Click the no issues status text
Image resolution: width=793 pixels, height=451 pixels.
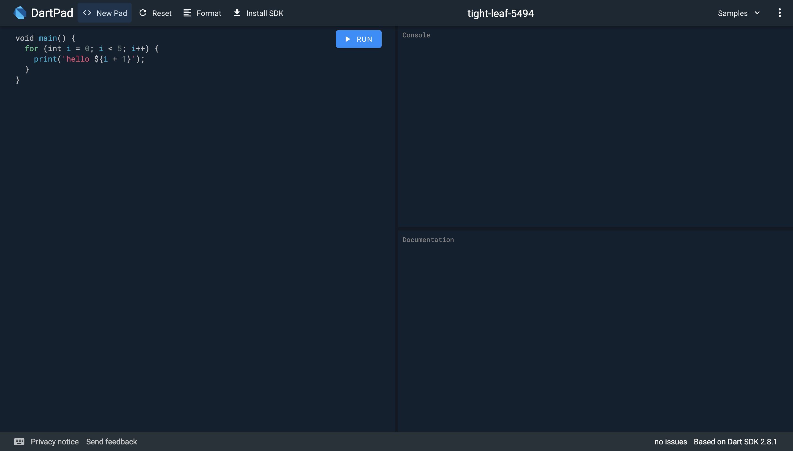coord(670,441)
